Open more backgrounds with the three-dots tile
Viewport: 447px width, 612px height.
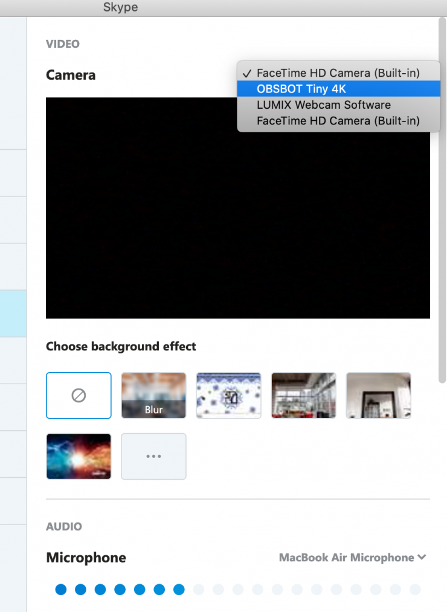click(153, 456)
